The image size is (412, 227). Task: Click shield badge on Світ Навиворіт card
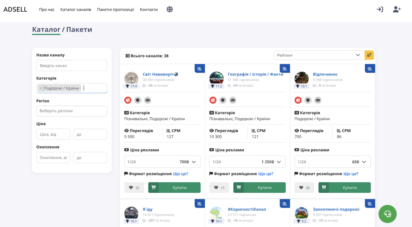click(138, 100)
